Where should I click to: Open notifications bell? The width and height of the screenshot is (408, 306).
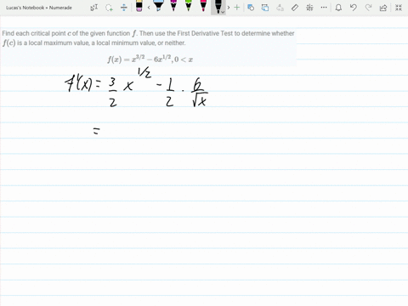click(338, 8)
